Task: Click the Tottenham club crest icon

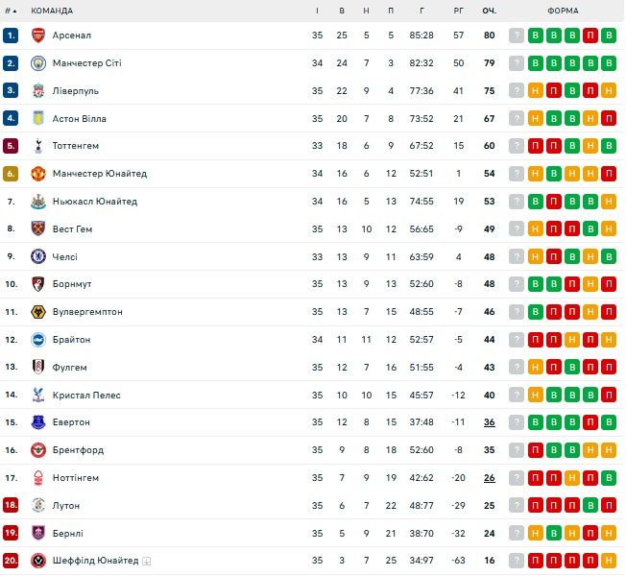Action: pos(38,146)
